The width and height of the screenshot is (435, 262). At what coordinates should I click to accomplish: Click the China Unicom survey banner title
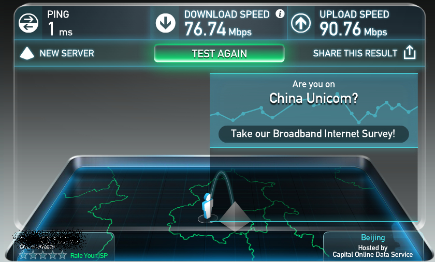point(313,98)
